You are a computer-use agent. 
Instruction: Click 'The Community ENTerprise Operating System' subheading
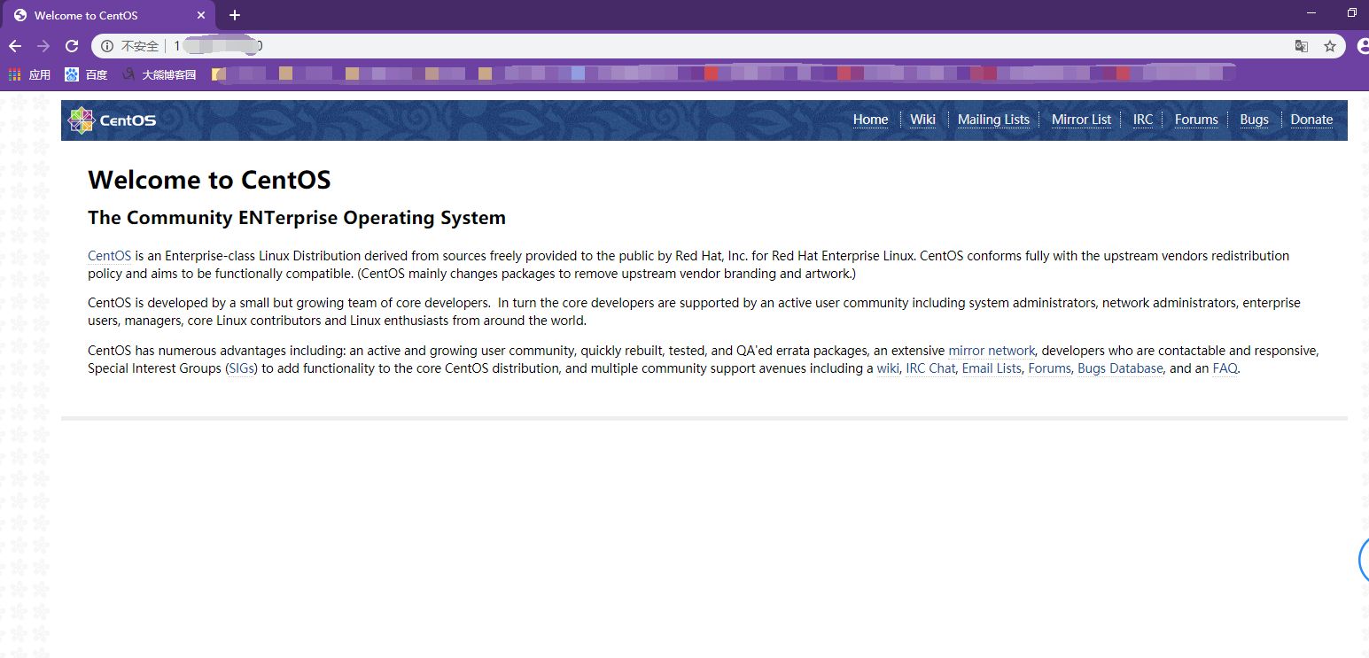point(297,218)
